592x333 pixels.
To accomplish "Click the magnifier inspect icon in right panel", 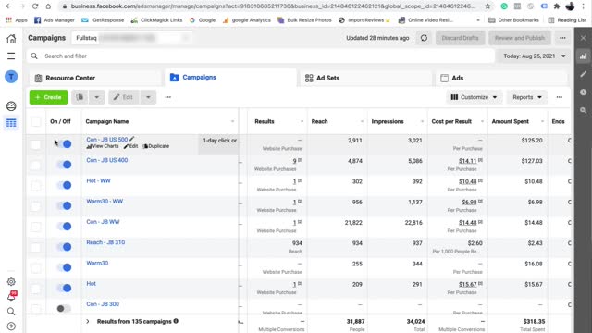I will point(584,110).
